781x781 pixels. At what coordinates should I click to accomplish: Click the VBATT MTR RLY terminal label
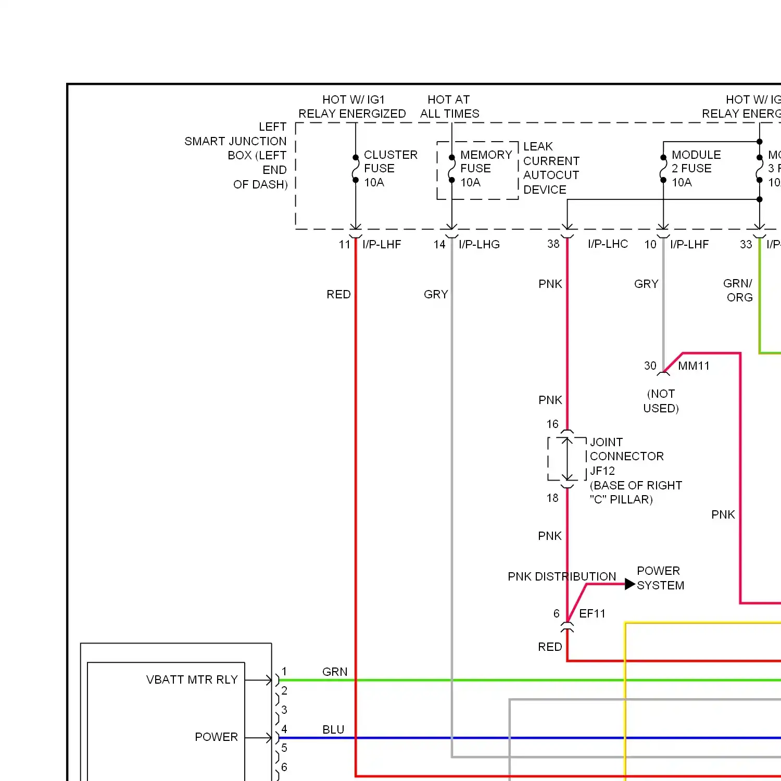click(x=192, y=679)
